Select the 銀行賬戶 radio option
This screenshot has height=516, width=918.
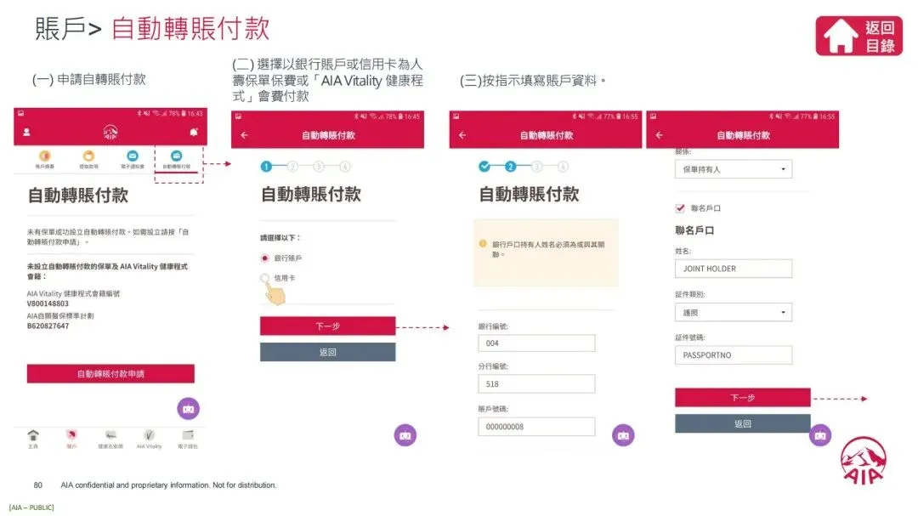(x=265, y=258)
